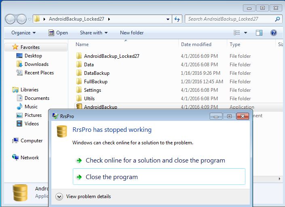The image size is (285, 207).
Task: Open the Videos library
Action: (32, 124)
